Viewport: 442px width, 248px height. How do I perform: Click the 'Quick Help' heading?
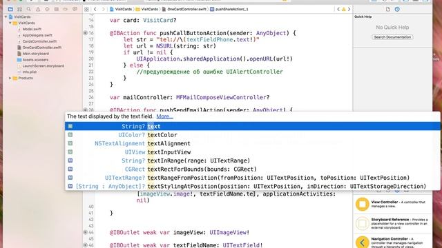363,17
